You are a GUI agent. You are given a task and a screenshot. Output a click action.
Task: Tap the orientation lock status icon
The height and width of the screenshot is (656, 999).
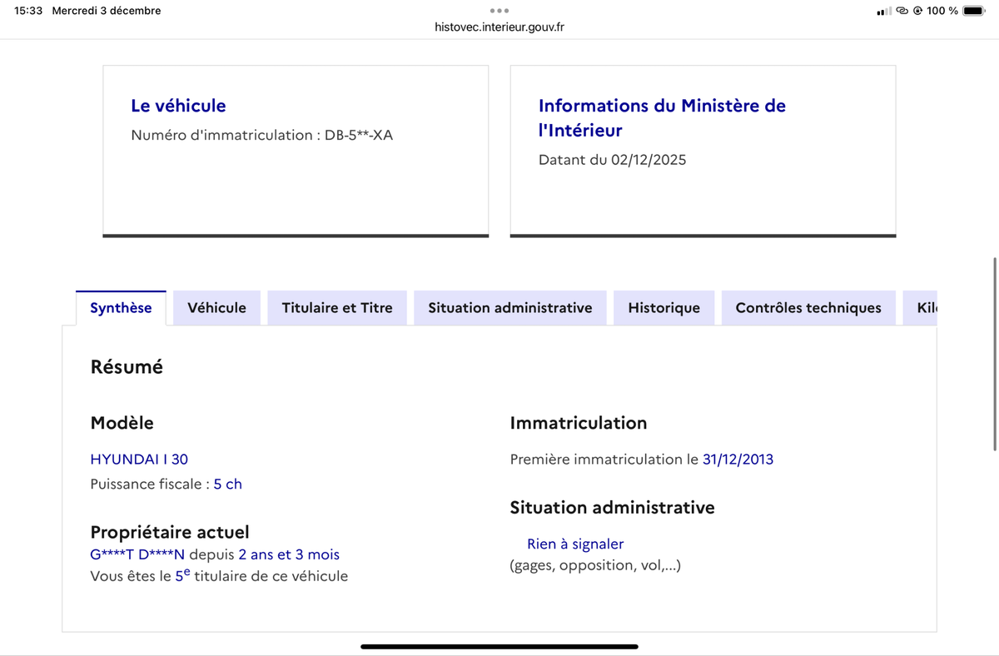coord(917,11)
